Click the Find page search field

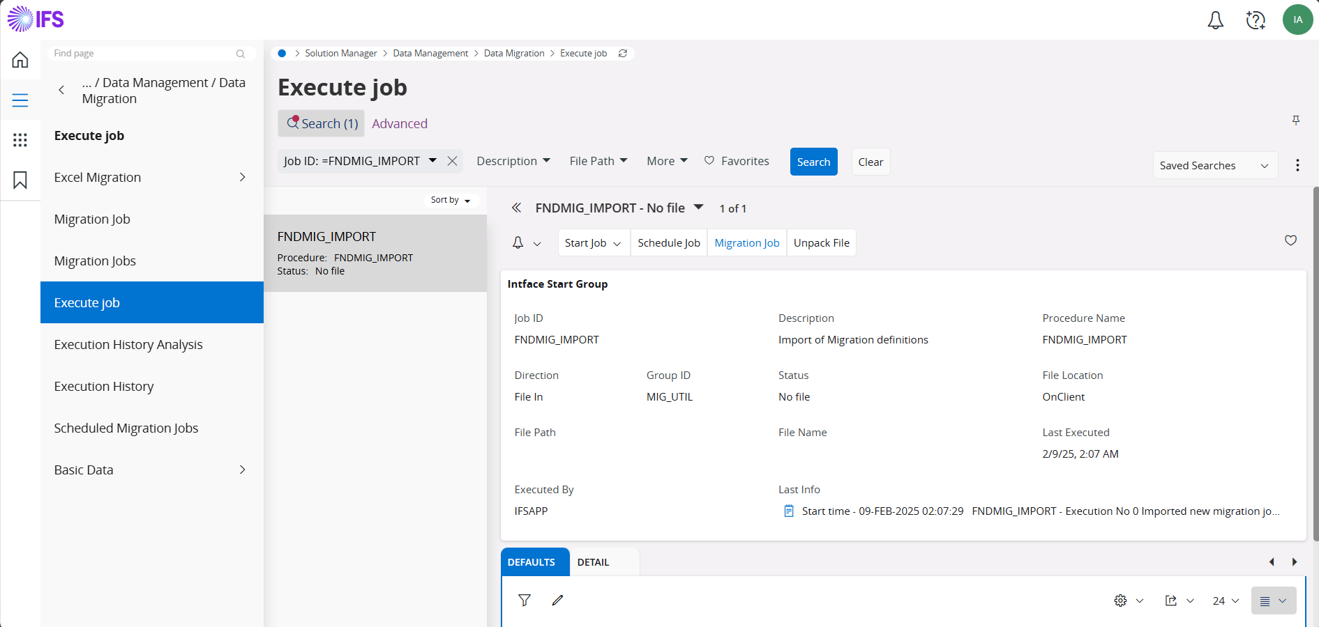click(x=143, y=54)
